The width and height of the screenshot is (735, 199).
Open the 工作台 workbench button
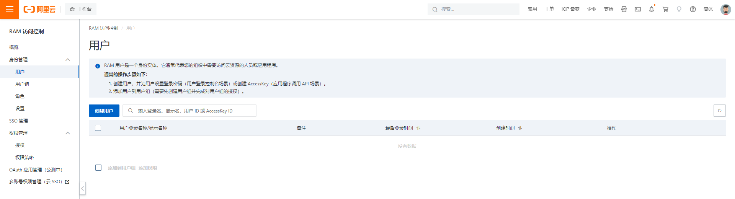(x=81, y=9)
